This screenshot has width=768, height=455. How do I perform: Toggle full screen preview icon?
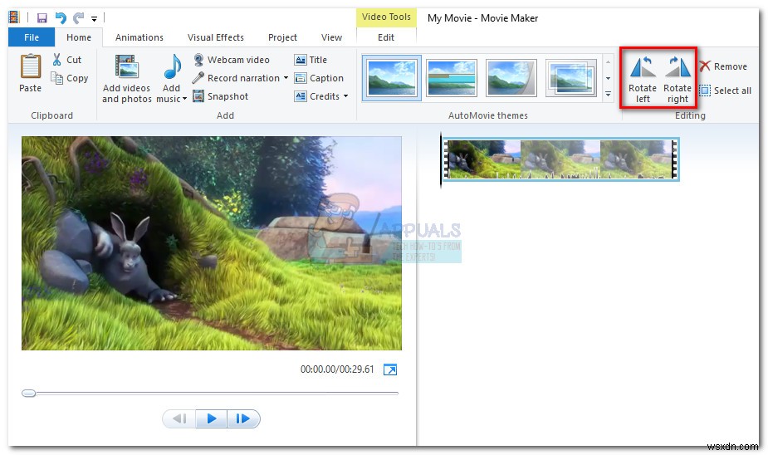click(x=390, y=369)
